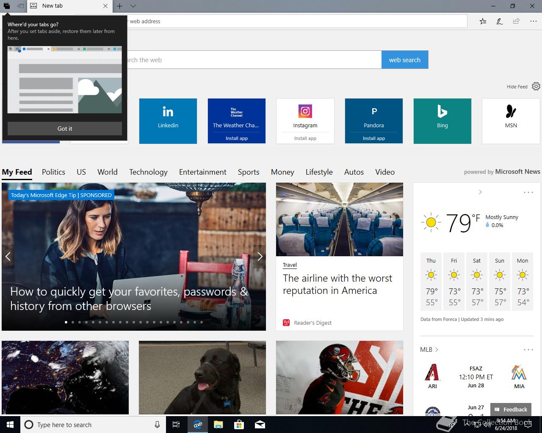Close the New tab tab
Screen dimensions: 542x433
pyautogui.click(x=105, y=6)
